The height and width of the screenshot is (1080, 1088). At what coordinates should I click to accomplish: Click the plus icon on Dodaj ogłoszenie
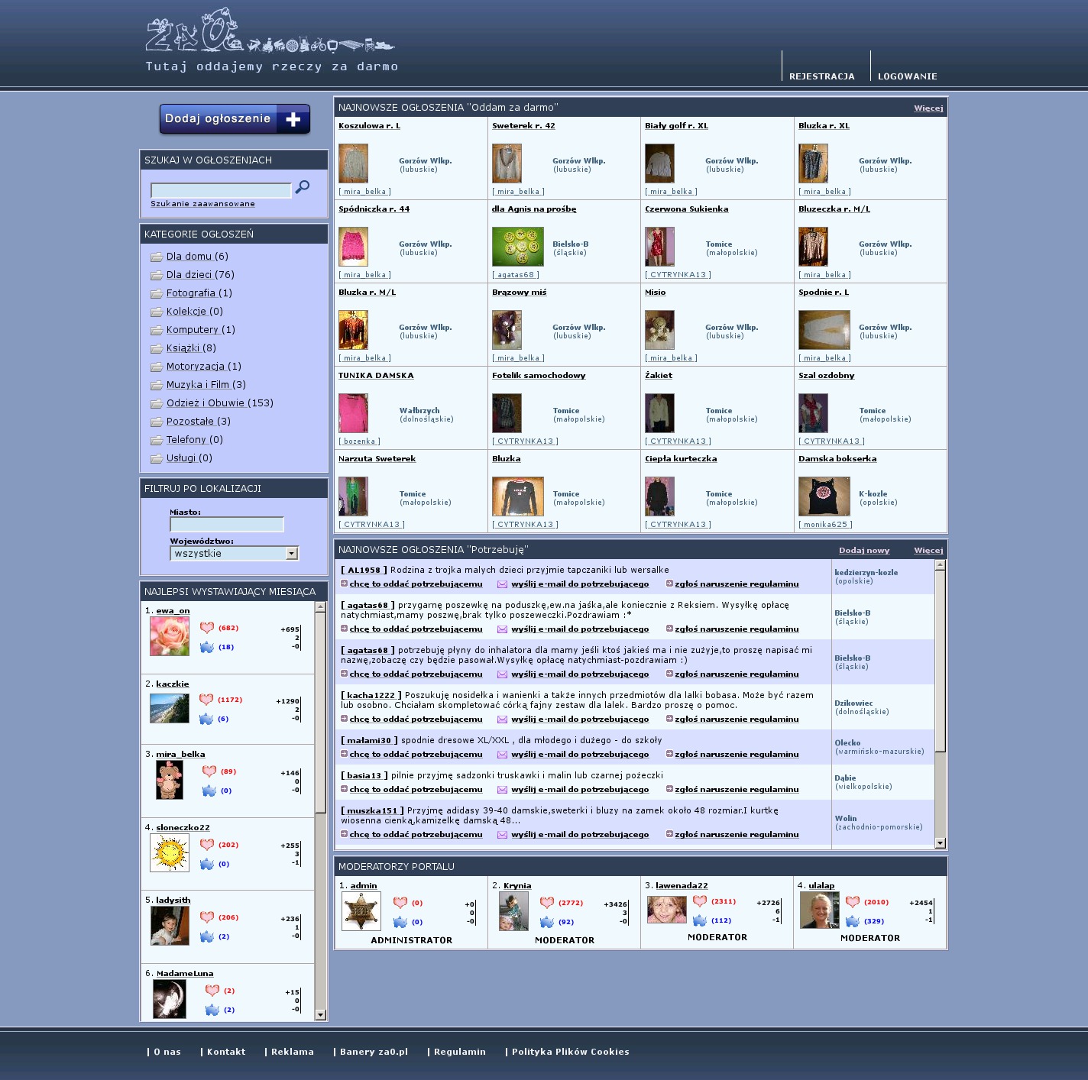[x=293, y=119]
